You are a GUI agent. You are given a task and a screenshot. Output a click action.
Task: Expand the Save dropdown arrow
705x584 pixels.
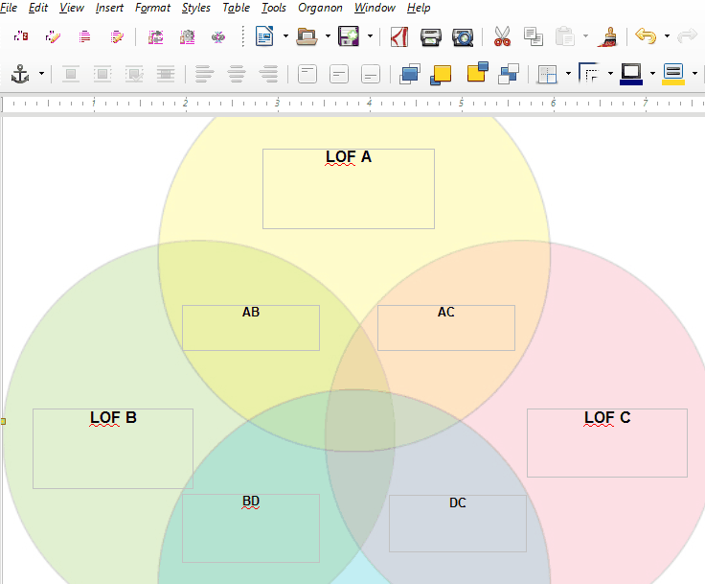[x=370, y=36]
